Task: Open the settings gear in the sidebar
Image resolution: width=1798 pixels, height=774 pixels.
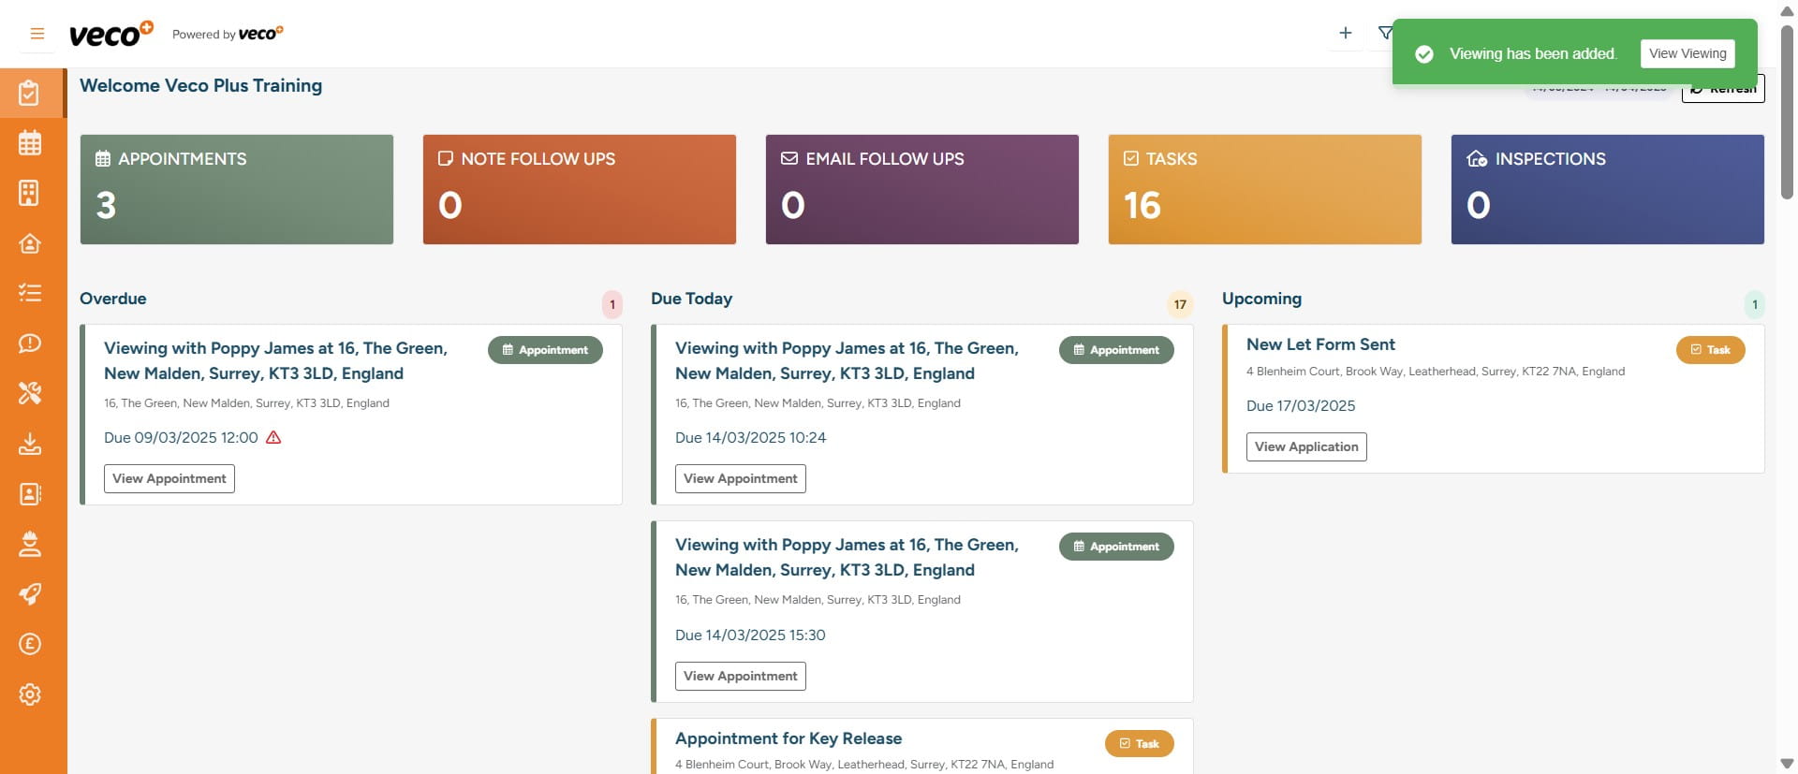Action: point(30,694)
